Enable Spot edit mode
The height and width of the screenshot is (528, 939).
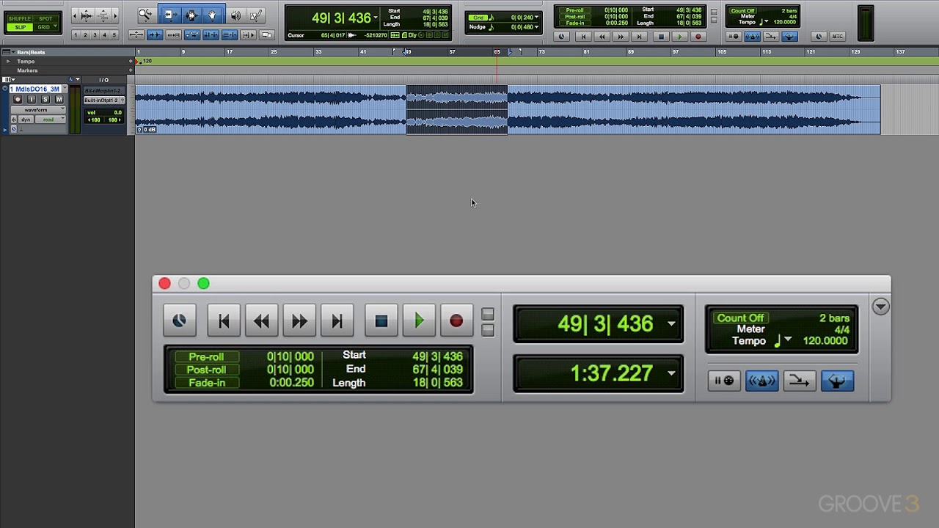[x=45, y=18]
